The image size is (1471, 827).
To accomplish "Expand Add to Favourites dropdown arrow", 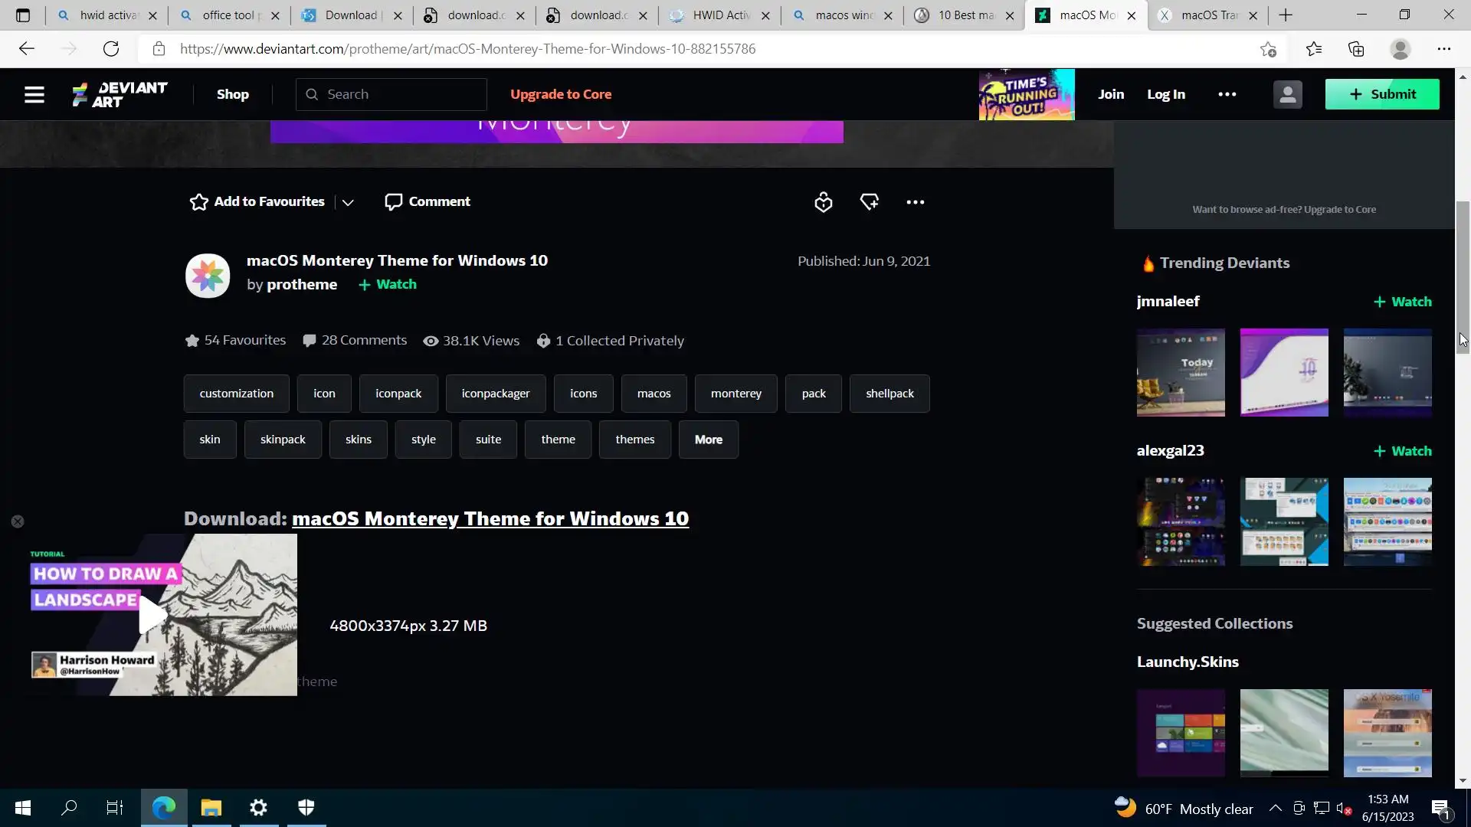I will coord(348,202).
